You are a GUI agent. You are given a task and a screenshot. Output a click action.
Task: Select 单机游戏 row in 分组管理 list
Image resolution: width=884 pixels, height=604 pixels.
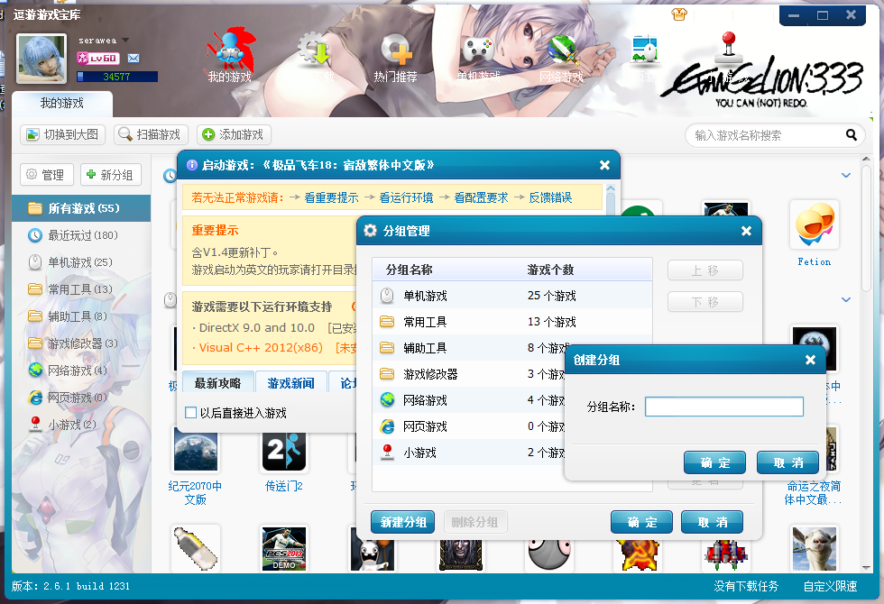point(512,296)
